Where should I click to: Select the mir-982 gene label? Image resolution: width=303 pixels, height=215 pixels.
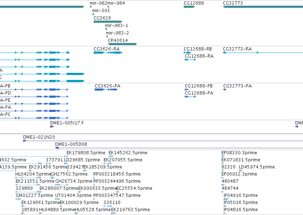click(98, 3)
